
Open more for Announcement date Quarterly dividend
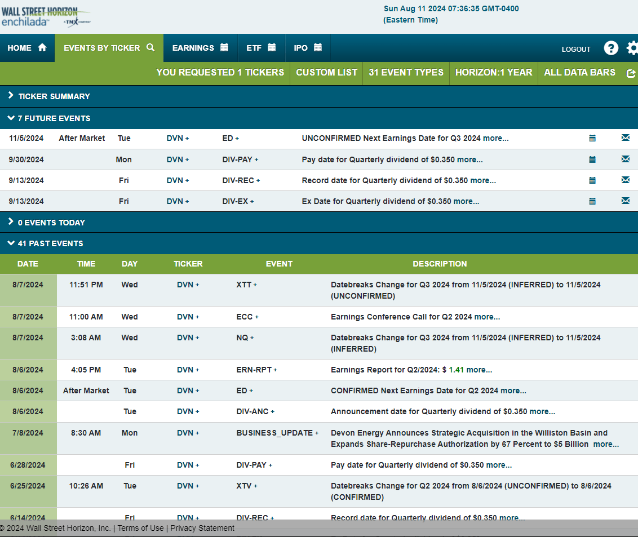[542, 411]
